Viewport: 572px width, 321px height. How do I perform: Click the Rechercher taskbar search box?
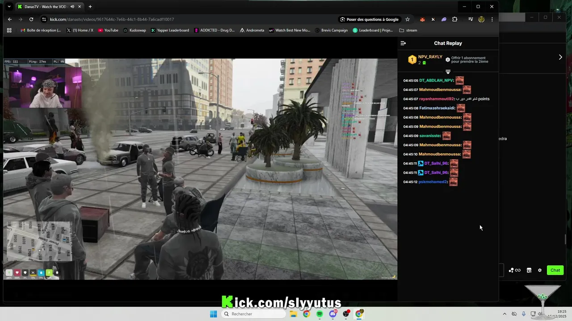(254, 314)
